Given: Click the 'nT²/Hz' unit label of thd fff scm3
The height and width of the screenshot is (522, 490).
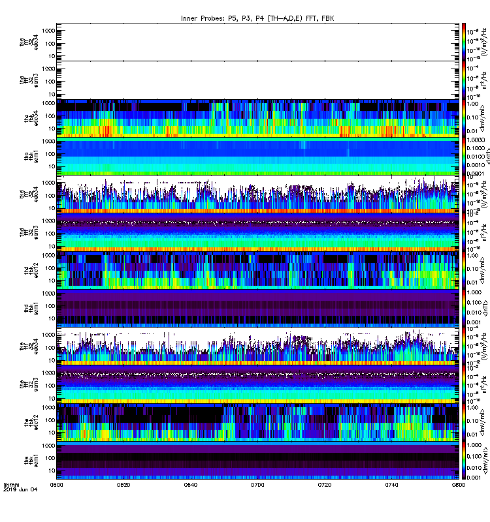Looking at the screenshot, I should click(485, 232).
